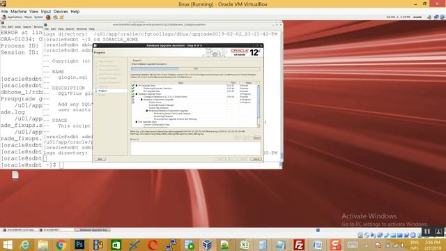Open the crossed-tools icon on taskbar

pos(134,245)
